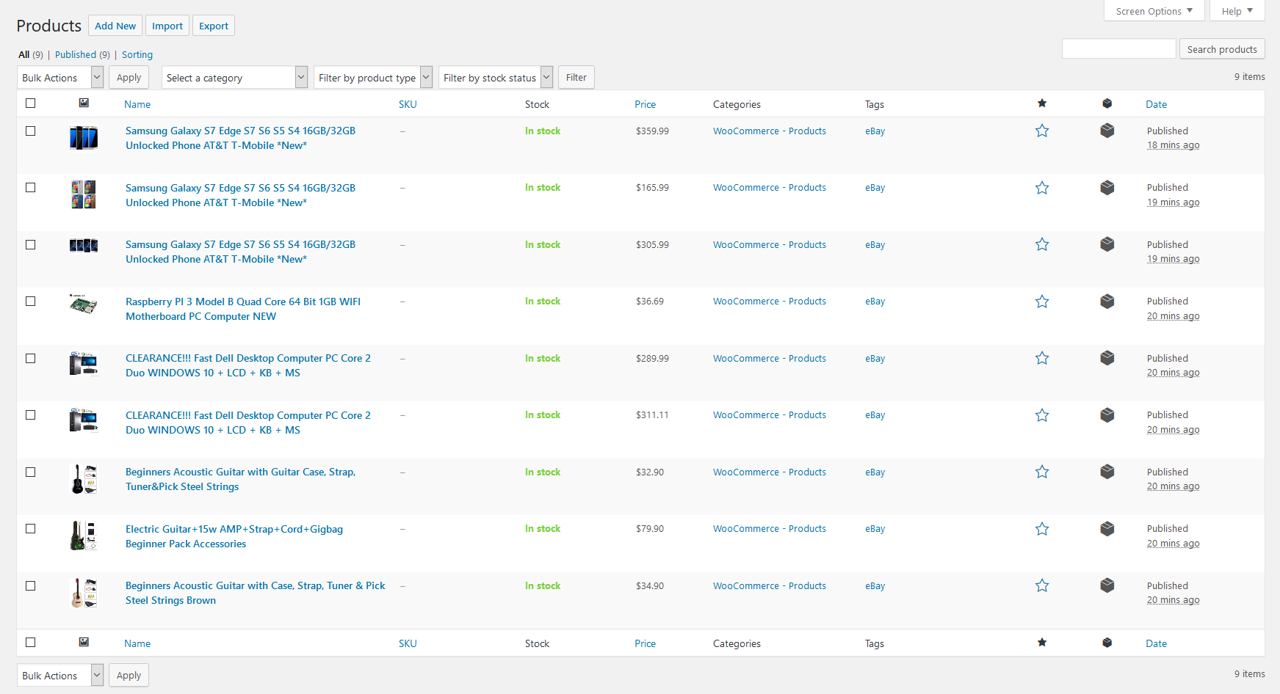Open thumbnail of $359.99 Samsung Galaxy product
1280x694 pixels.
pos(84,138)
